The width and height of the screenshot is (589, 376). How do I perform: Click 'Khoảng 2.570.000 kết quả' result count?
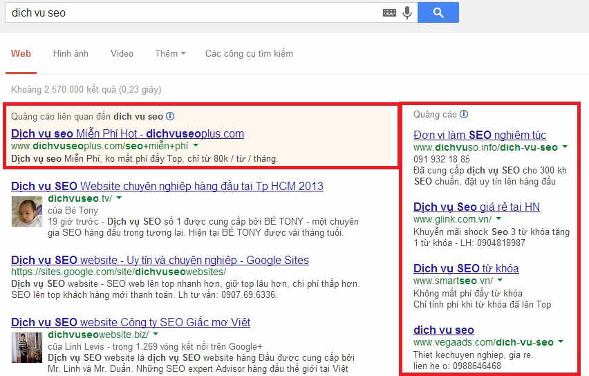pyautogui.click(x=86, y=89)
